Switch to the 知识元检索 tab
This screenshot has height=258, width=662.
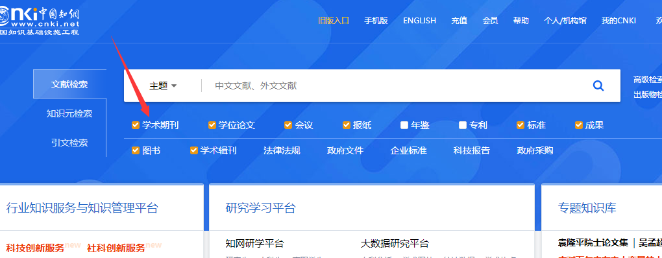click(x=69, y=113)
